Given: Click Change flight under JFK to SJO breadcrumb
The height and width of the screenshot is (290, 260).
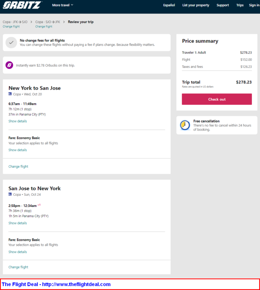Looking at the screenshot, I should (x=11, y=26).
